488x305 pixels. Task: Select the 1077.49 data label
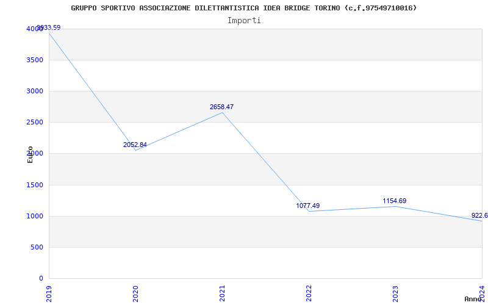pyautogui.click(x=308, y=206)
